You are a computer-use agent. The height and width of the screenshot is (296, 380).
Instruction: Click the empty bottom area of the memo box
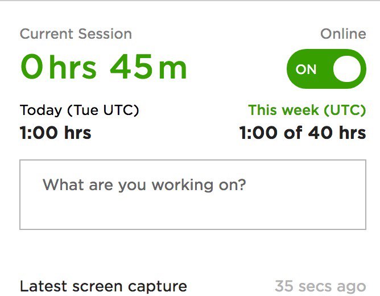[193, 215]
